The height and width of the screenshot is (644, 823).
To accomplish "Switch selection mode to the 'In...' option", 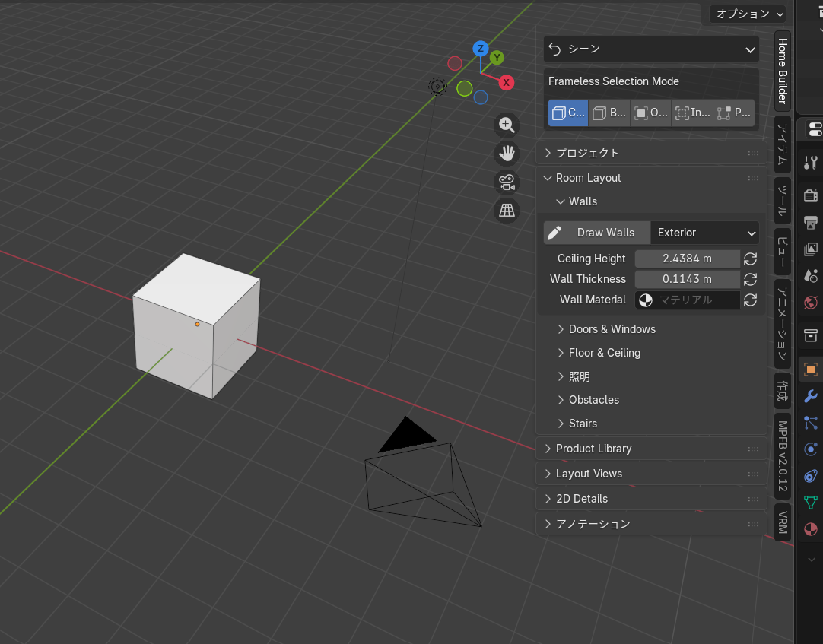I will pyautogui.click(x=691, y=113).
